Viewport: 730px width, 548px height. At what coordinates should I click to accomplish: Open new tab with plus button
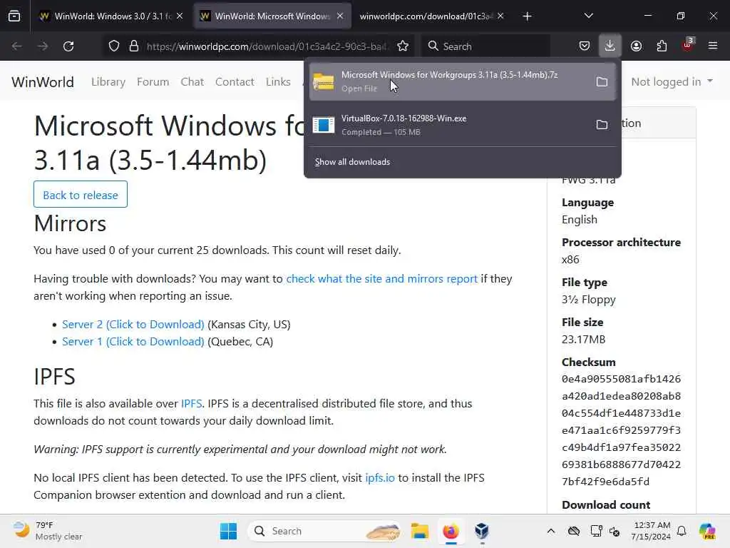click(527, 16)
